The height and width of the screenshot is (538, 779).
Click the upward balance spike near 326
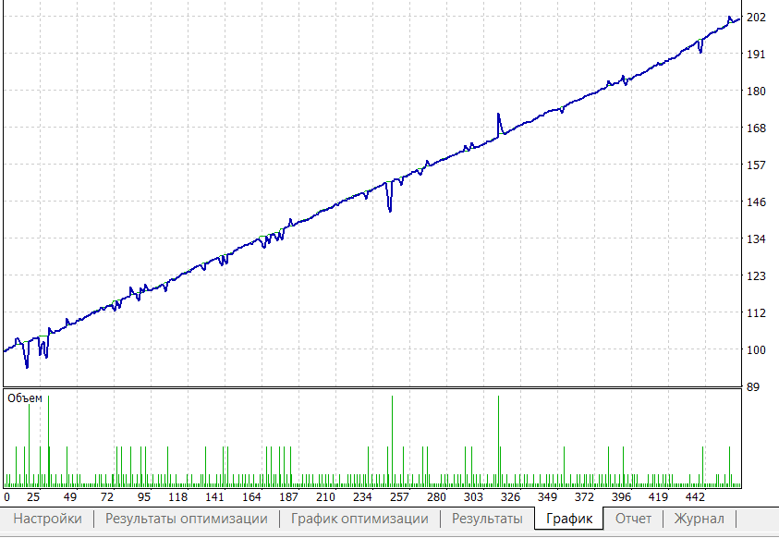click(498, 116)
